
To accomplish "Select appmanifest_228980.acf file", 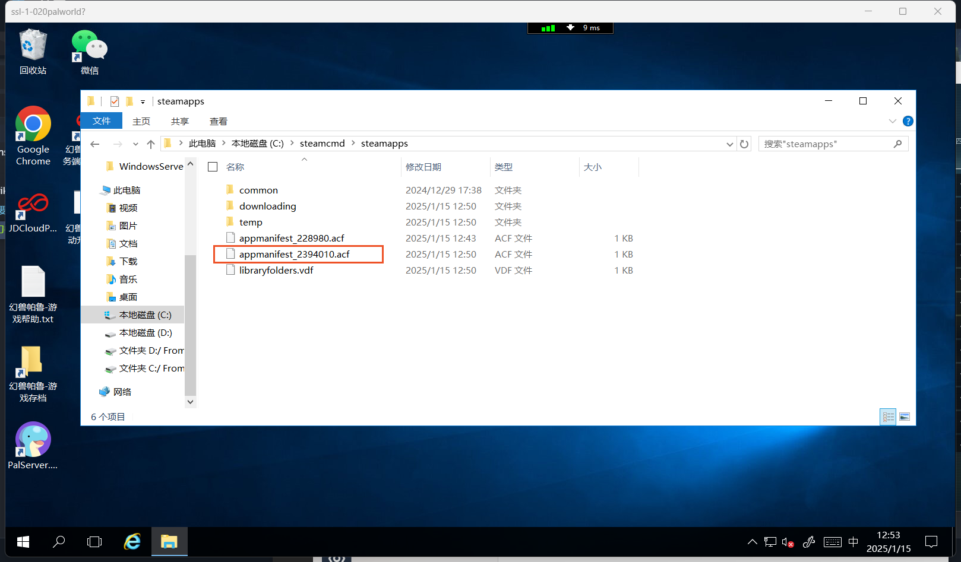I will pyautogui.click(x=292, y=238).
